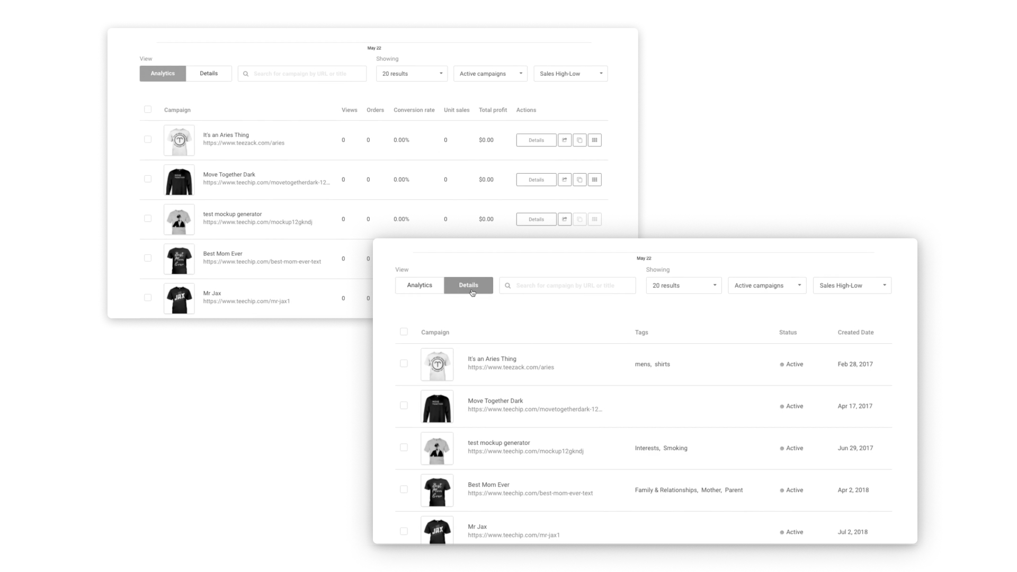This screenshot has height=572, width=1017.
Task: Switch to the Details view tab
Action: coord(468,285)
